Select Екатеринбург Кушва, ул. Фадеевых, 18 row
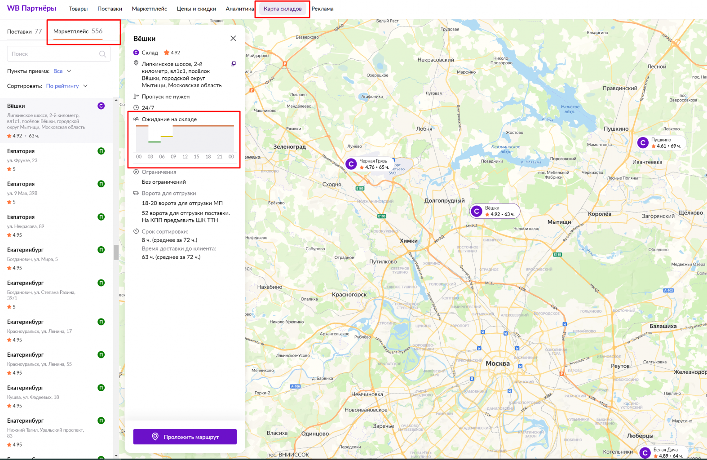 click(57, 396)
